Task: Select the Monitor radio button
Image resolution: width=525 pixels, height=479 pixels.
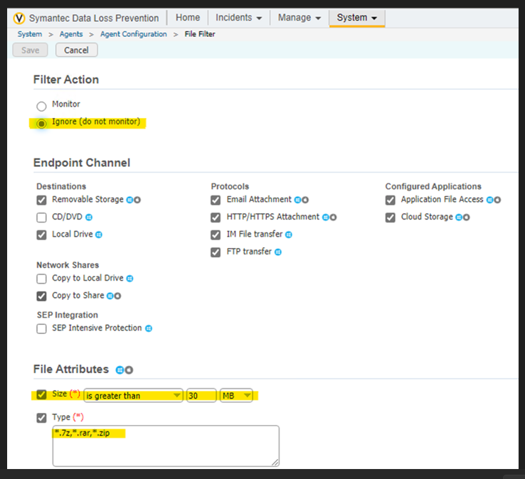Action: click(41, 106)
